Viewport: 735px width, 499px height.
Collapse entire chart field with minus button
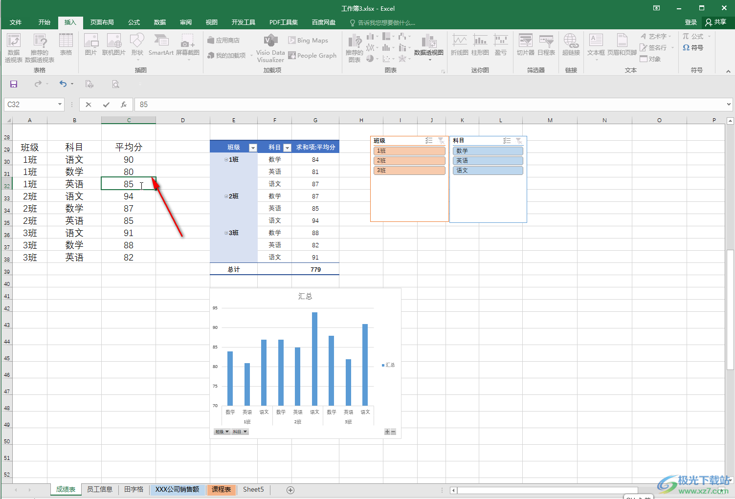click(x=393, y=432)
